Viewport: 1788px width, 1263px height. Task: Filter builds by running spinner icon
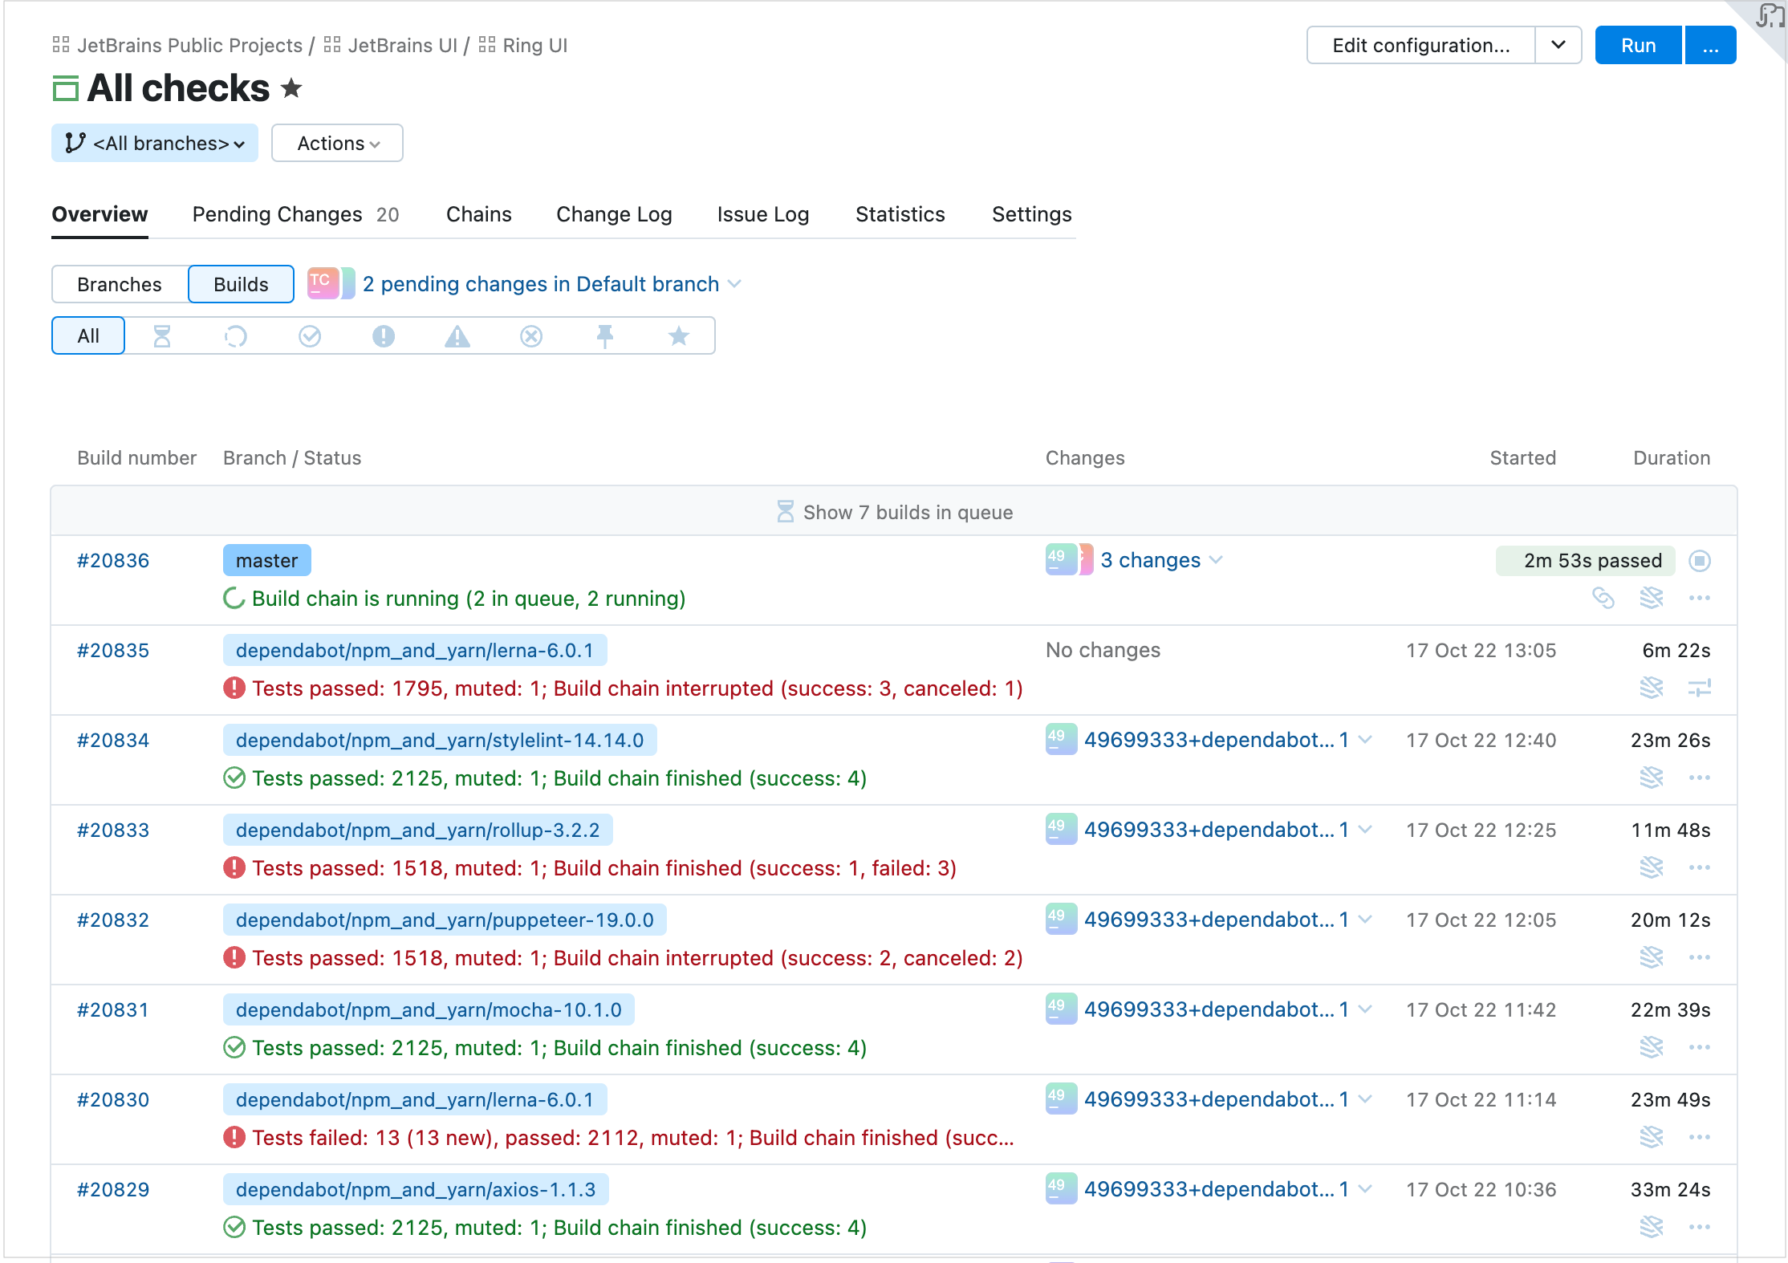(x=235, y=335)
